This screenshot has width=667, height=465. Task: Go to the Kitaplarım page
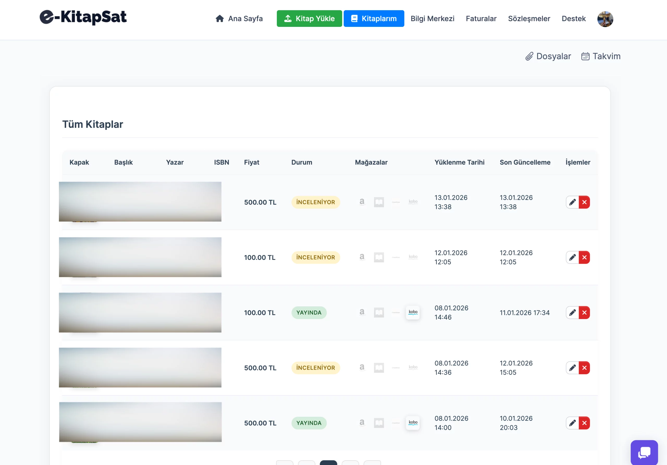[374, 19]
